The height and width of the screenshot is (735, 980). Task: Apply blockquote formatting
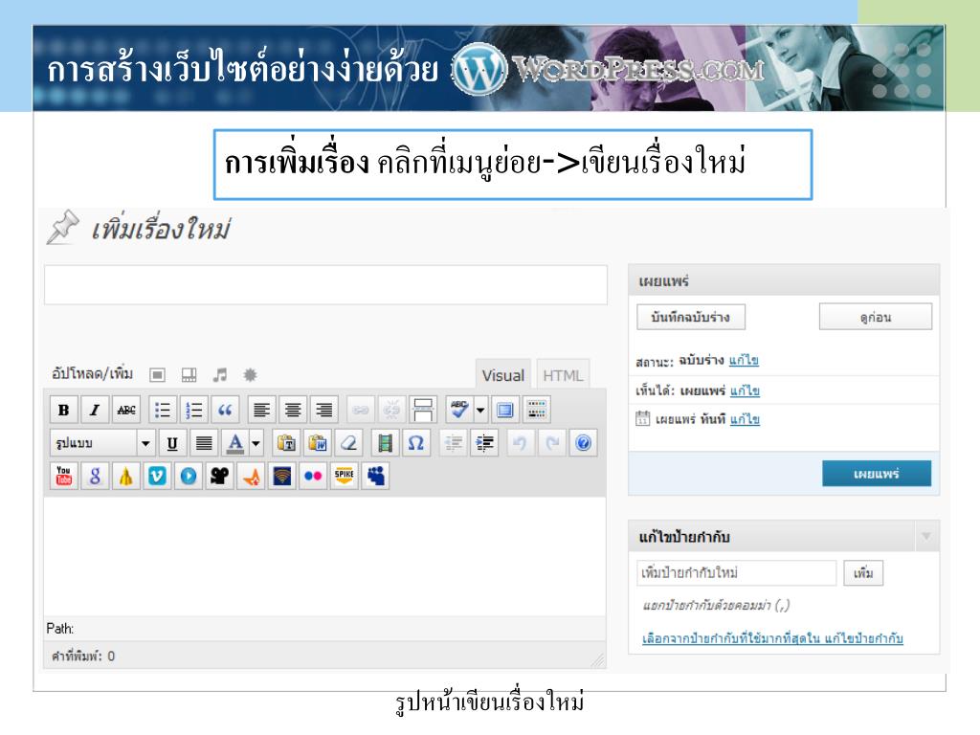coord(225,410)
